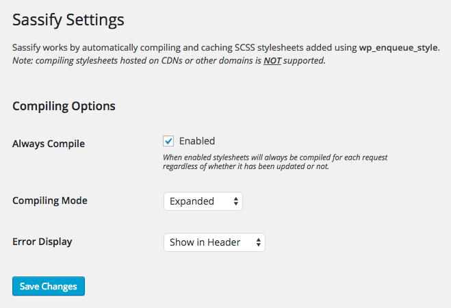Click the up-down arrows on Expanded select
The image size is (451, 308).
click(x=236, y=201)
